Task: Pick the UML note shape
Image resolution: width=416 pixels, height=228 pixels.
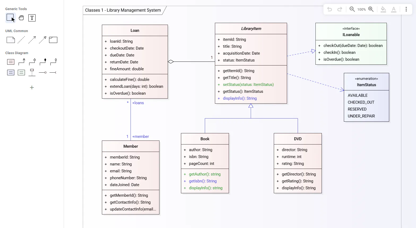Action: coord(11,40)
